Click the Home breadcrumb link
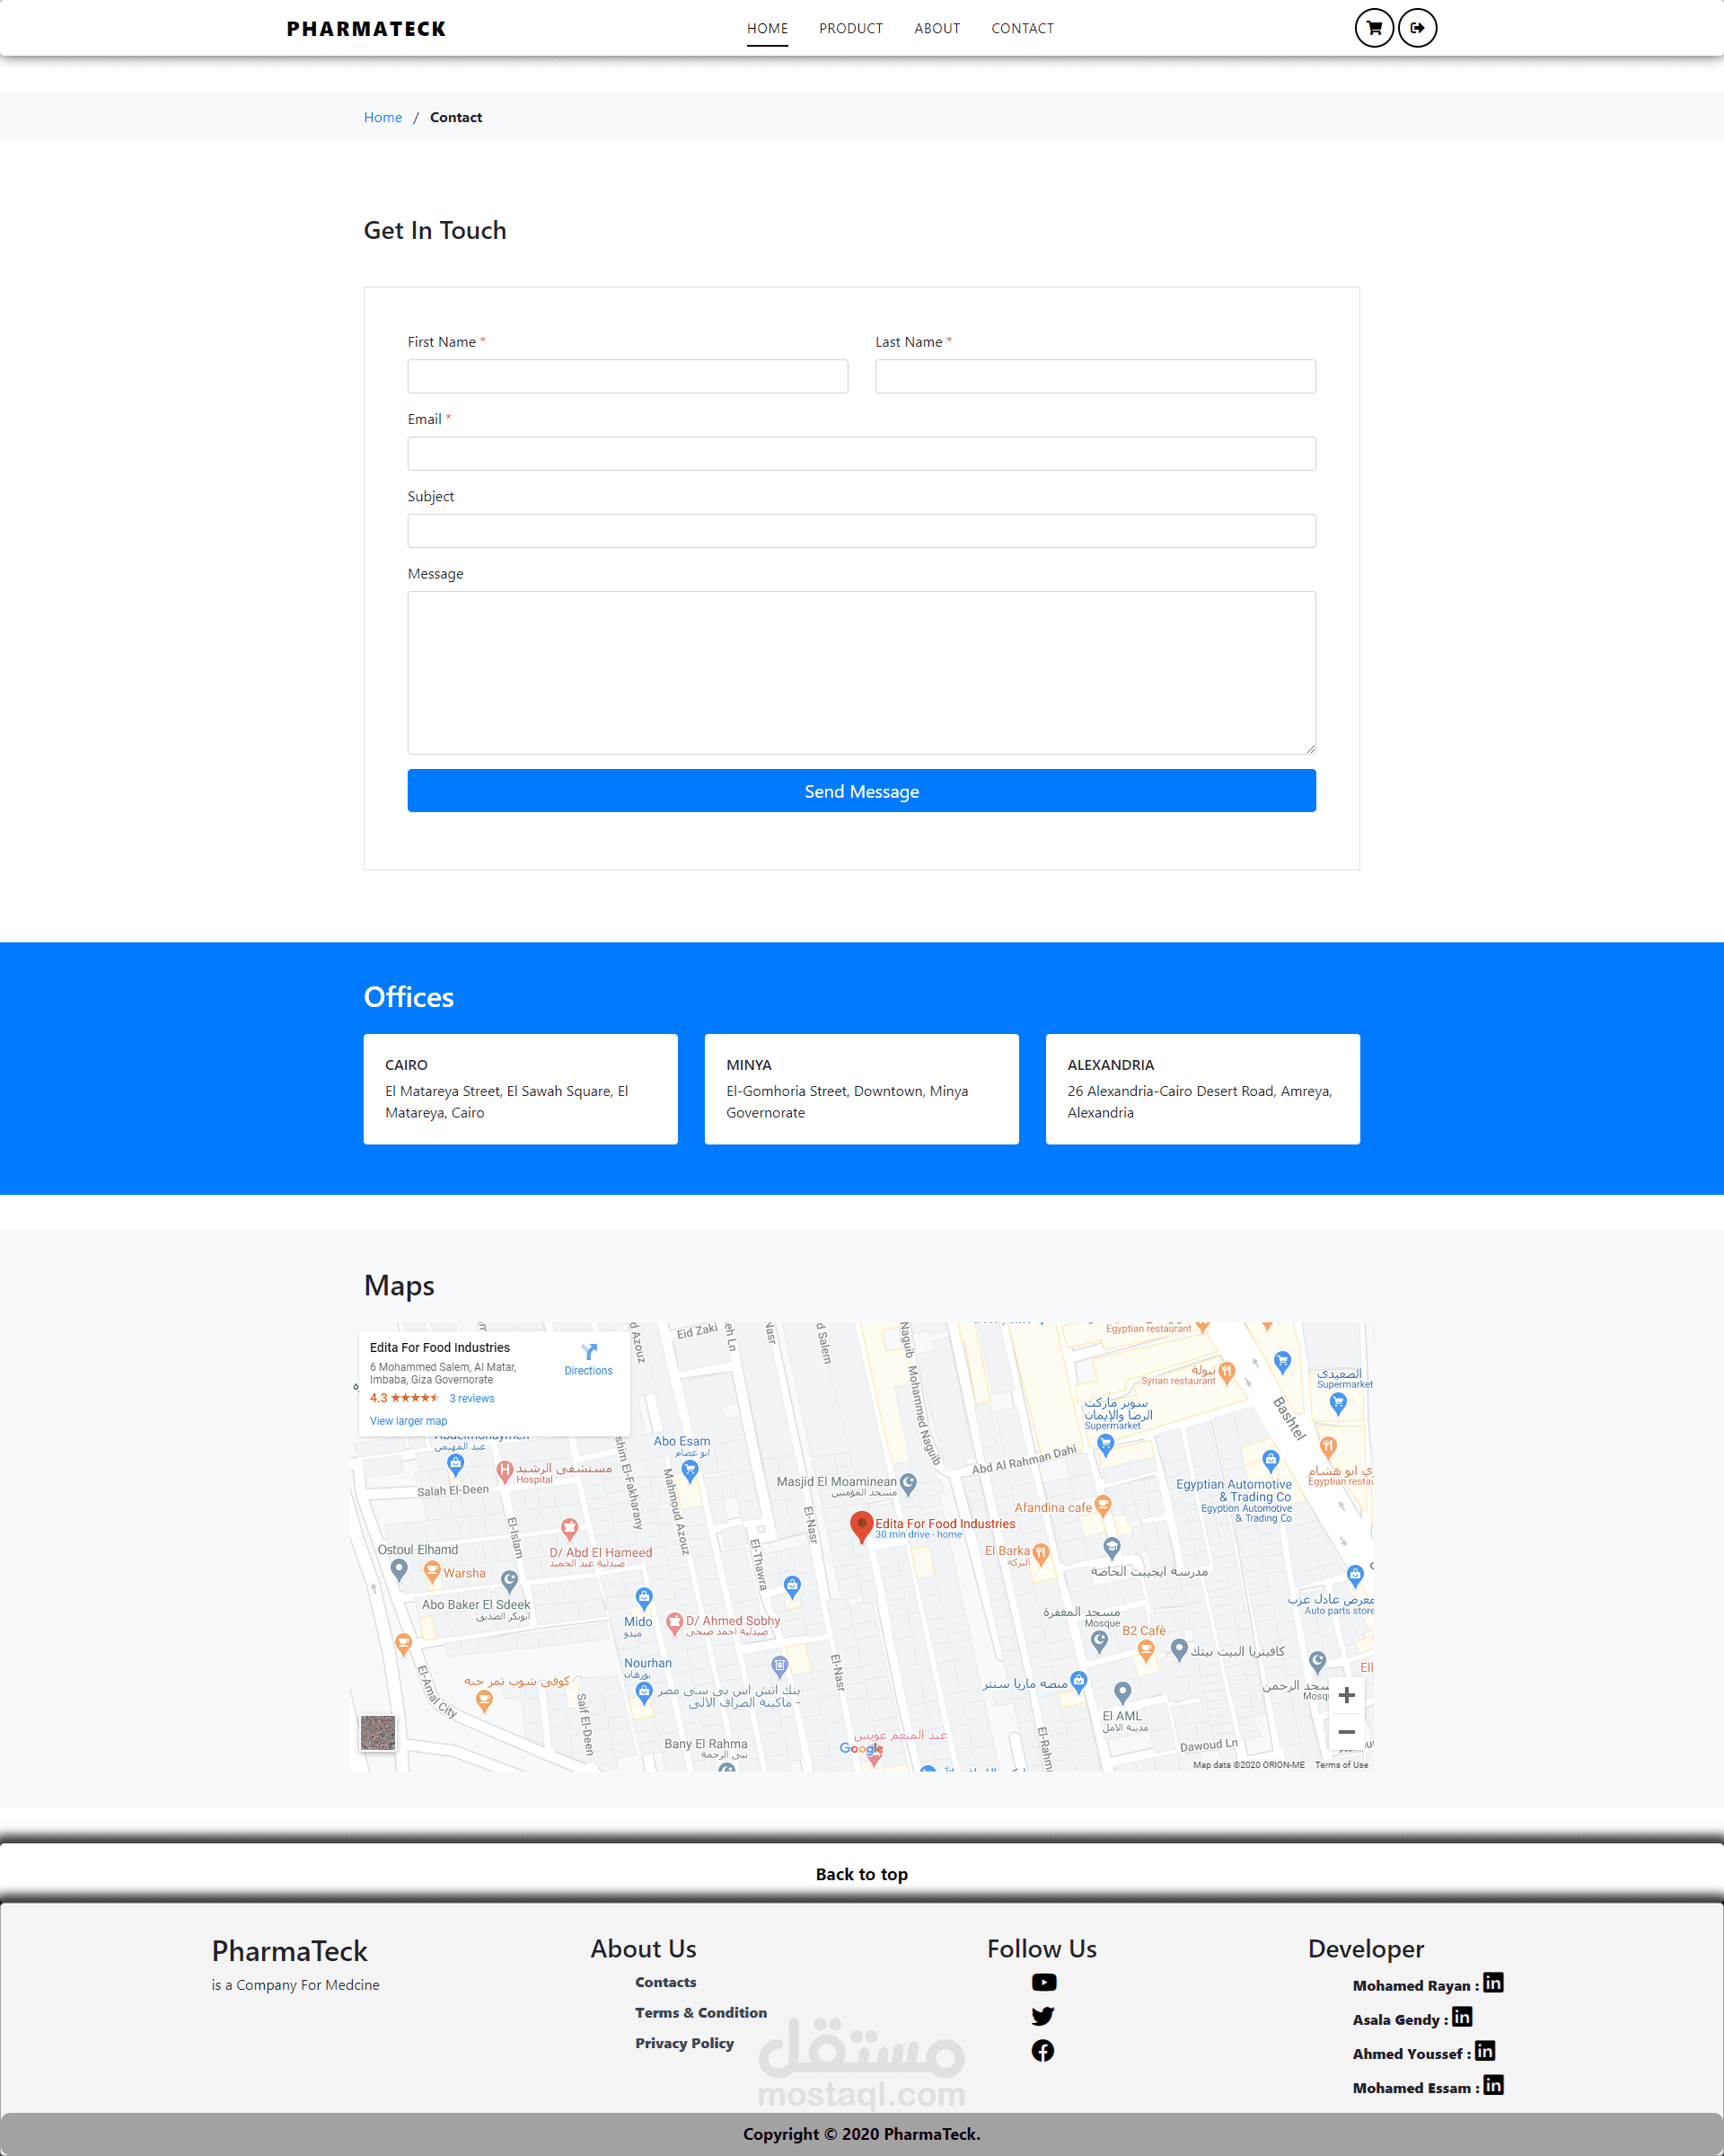1724x2156 pixels. click(383, 117)
